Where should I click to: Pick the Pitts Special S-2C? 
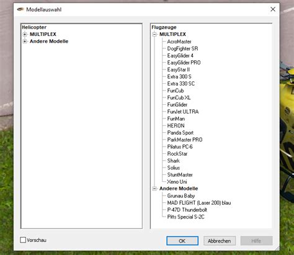185,217
